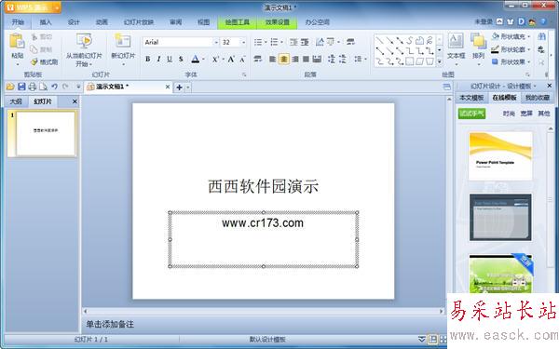Click the Find binoculars icon
This screenshot has width=559, height=349.
[541, 36]
